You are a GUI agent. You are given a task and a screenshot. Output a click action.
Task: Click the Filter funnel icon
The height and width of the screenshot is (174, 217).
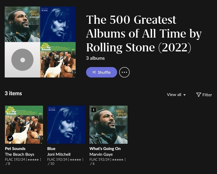click(199, 95)
